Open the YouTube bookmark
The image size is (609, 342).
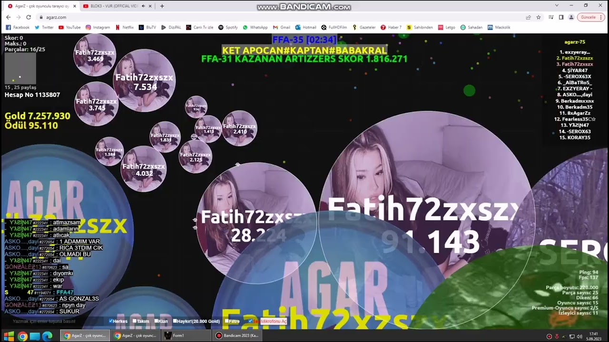69,28
